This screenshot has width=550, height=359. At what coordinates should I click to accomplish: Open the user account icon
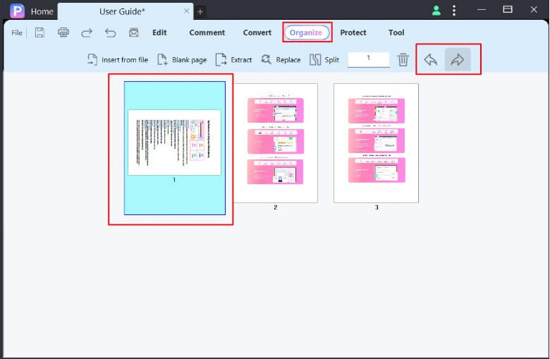click(x=436, y=11)
